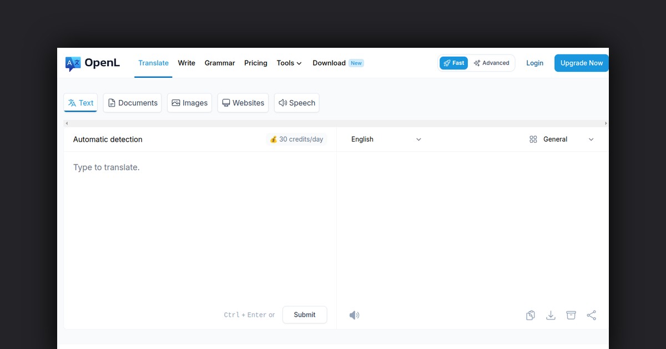Click the General style grid icon
The height and width of the screenshot is (349, 666).
(533, 139)
